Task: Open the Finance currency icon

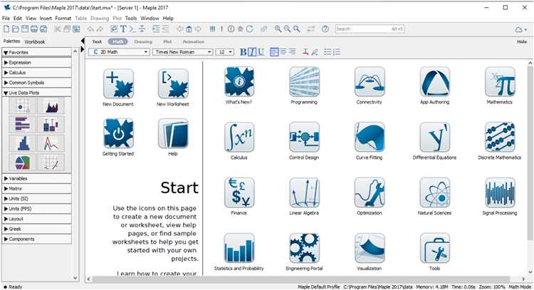Action: 239,192
